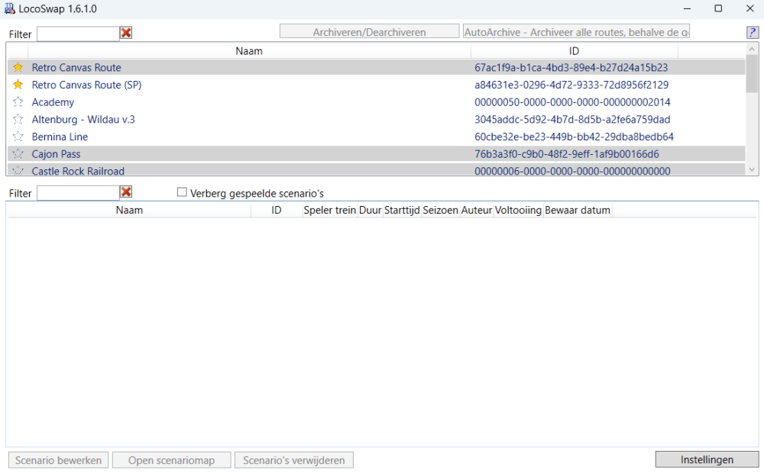Sort scenarios by Speler trein column

pyautogui.click(x=330, y=210)
